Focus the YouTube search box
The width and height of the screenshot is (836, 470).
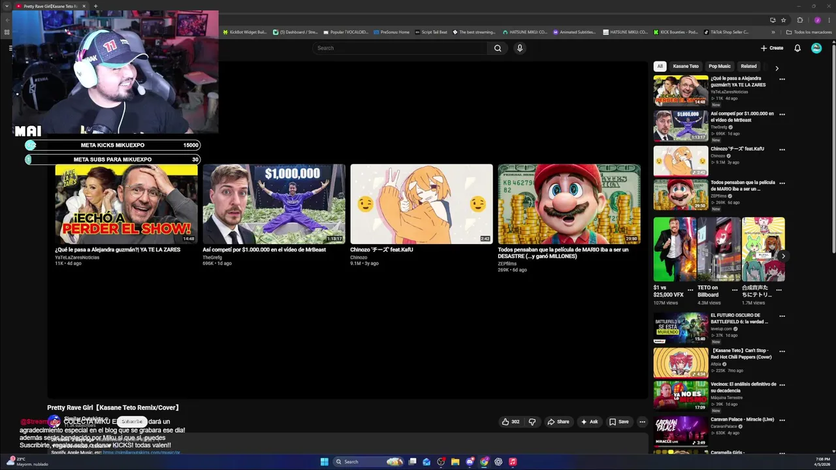tap(400, 48)
